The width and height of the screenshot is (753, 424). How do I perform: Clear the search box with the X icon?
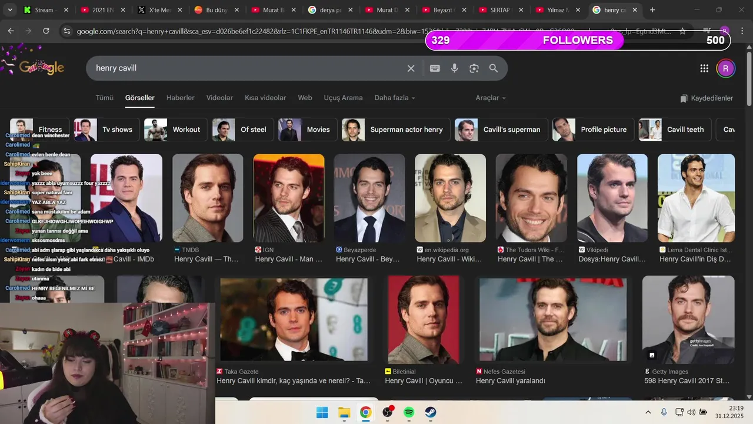tap(411, 68)
